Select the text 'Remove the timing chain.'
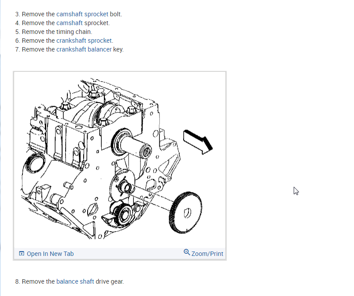This screenshot has height=296, width=354. point(57,32)
